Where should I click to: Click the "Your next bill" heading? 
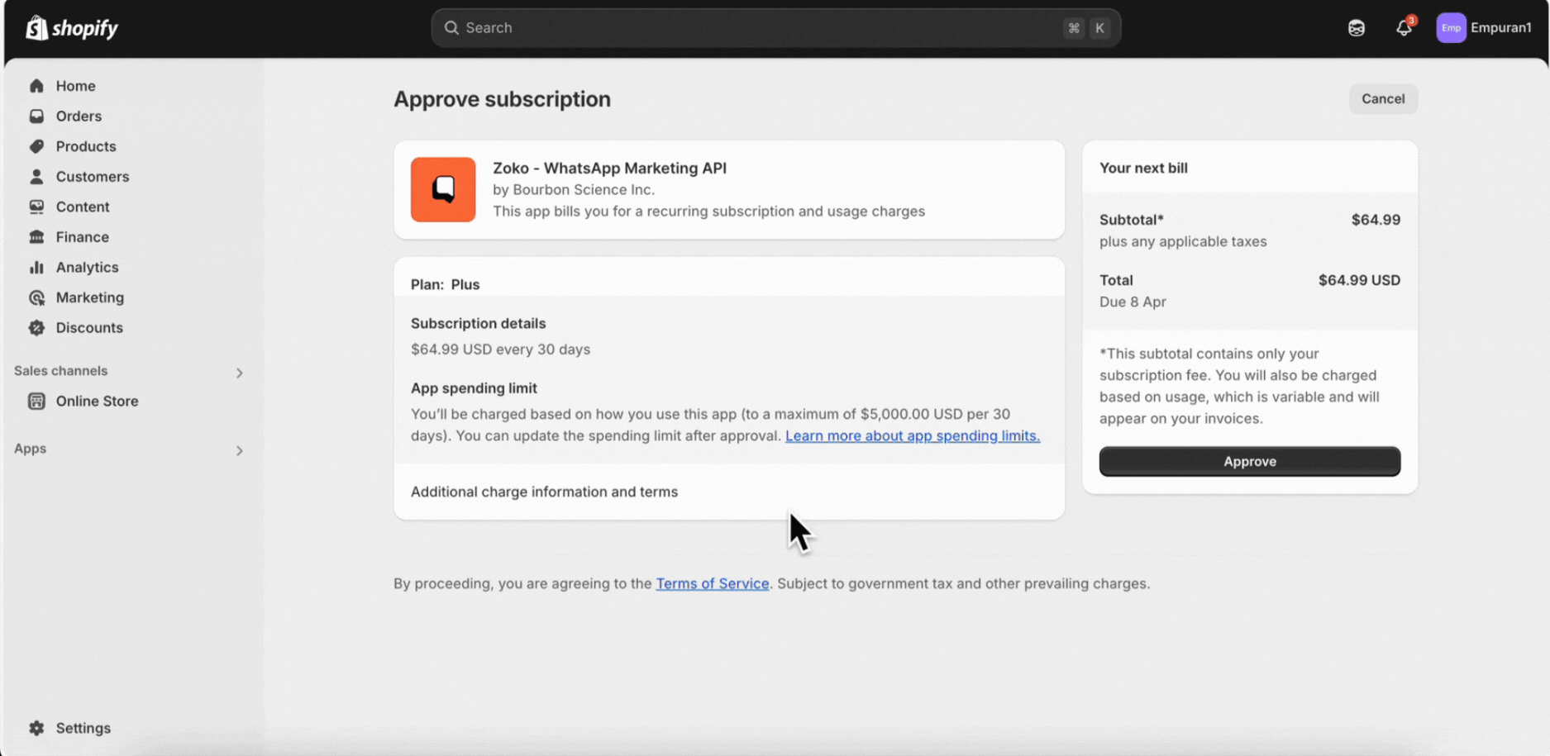pyautogui.click(x=1143, y=168)
